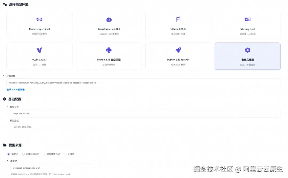Screen dimensions: 288x178
Task: Select the 无模型 radio option
Action: [x=65, y=154]
